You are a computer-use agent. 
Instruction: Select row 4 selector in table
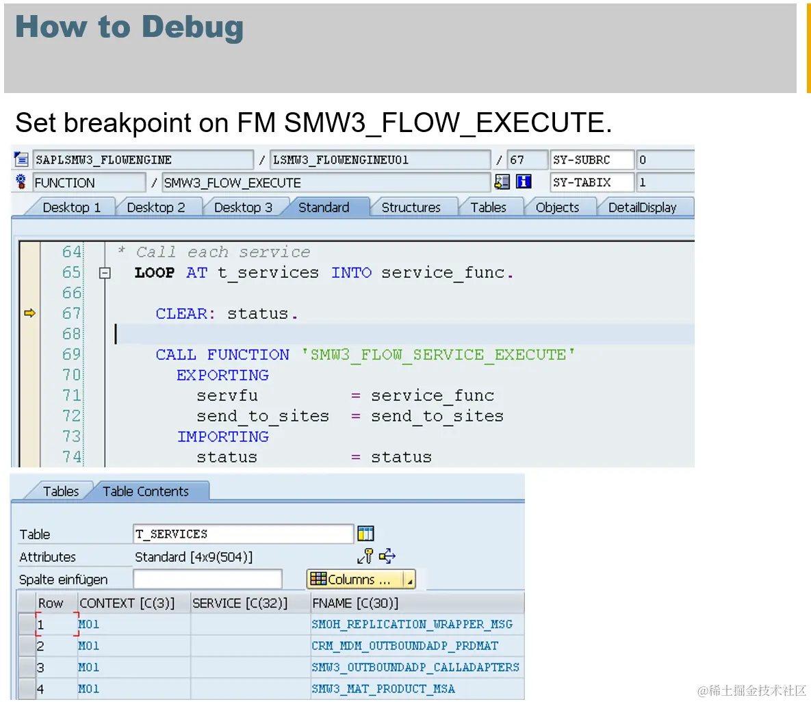[x=27, y=688]
